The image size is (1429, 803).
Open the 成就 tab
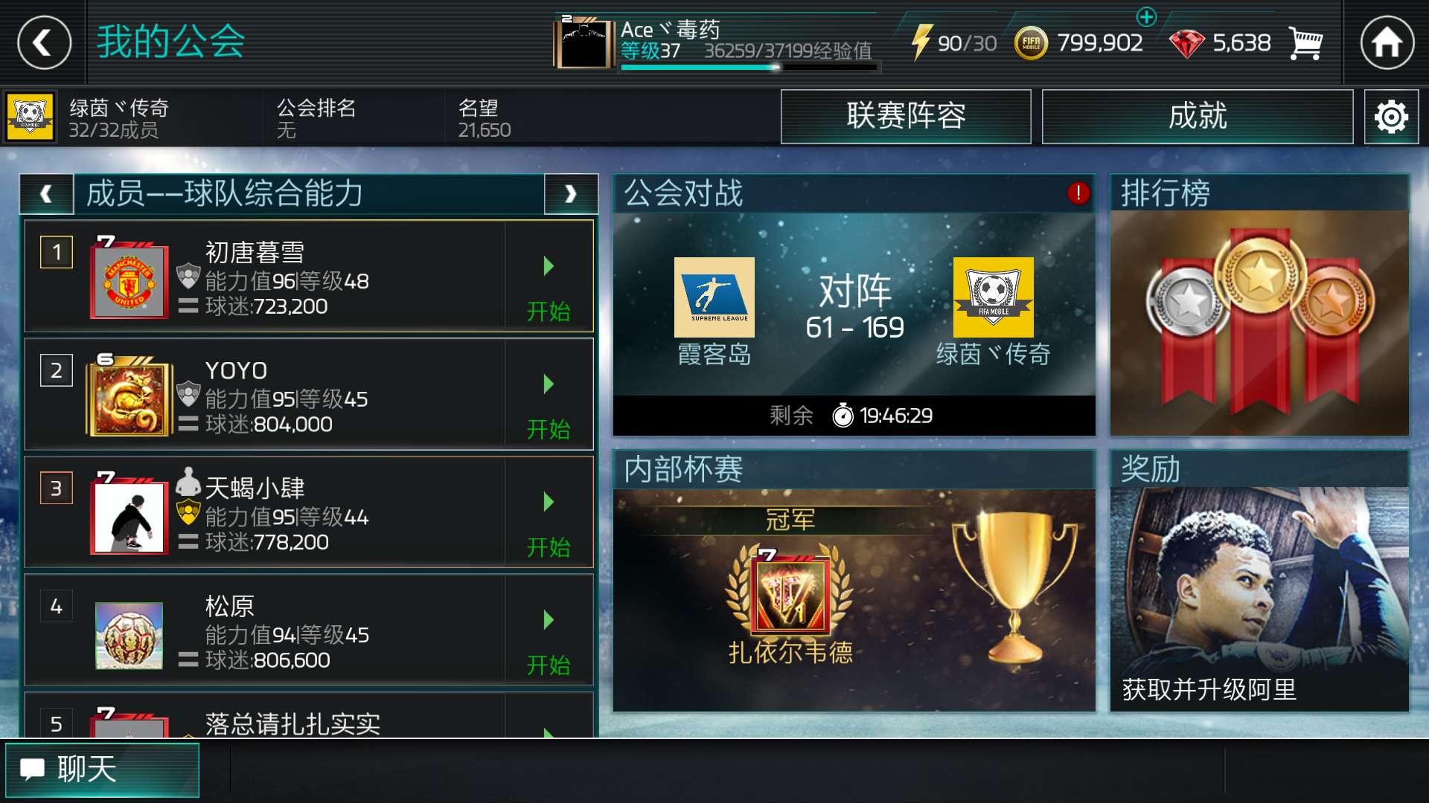(1198, 117)
